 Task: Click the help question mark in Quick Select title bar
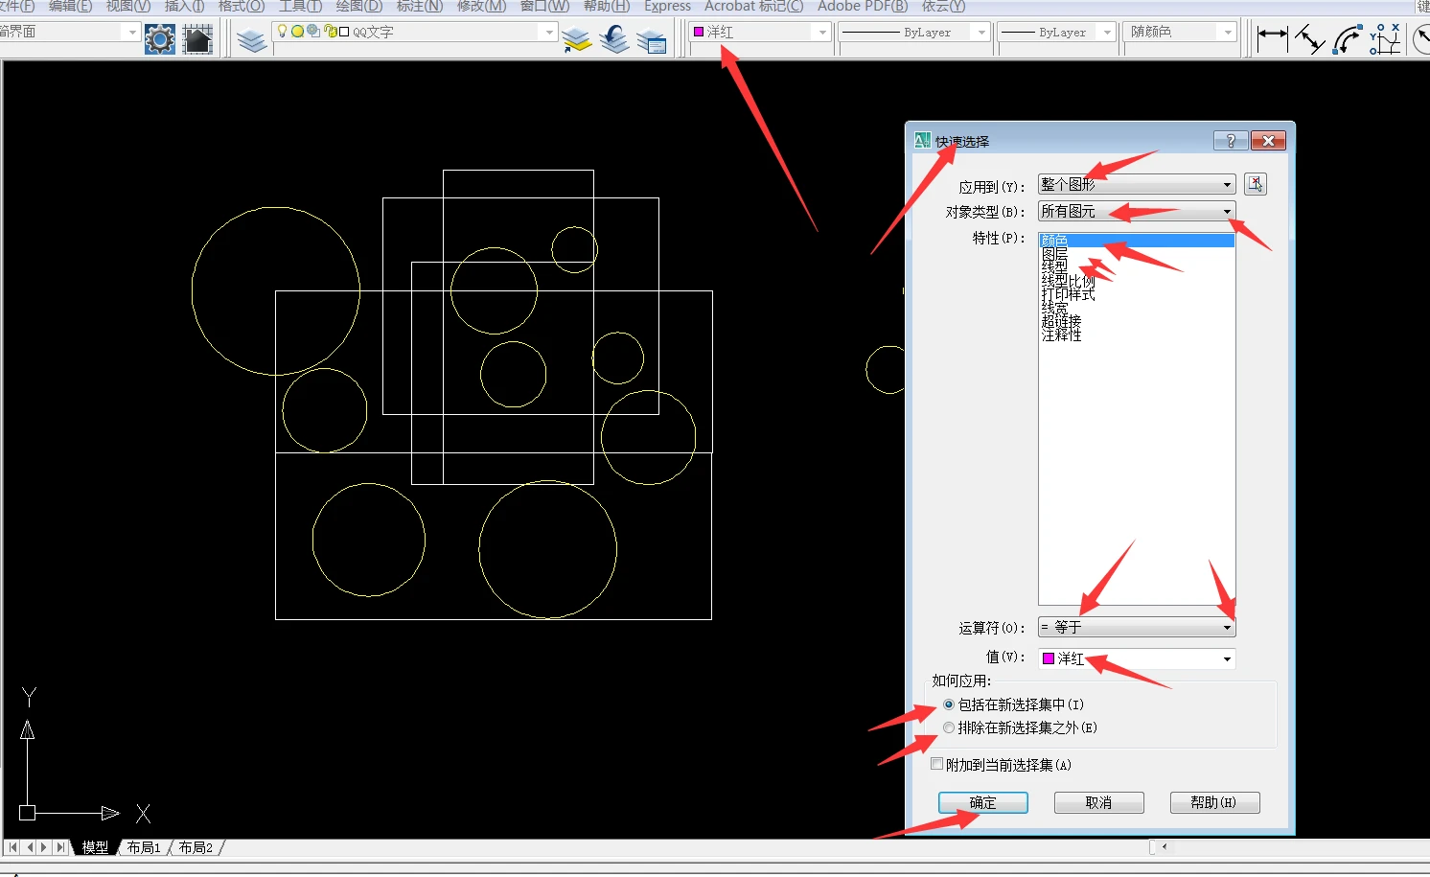1231,141
